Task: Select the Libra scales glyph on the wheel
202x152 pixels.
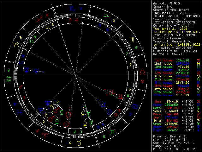Action: pyautogui.click(x=107, y=15)
